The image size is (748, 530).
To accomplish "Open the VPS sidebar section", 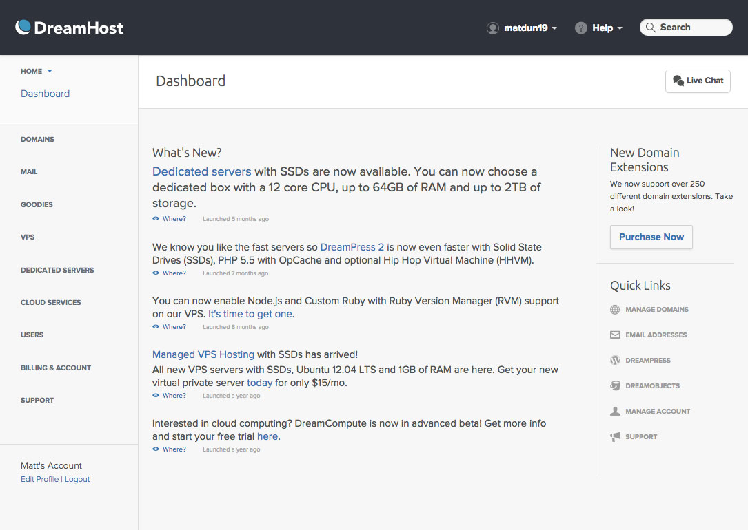I will 28,237.
